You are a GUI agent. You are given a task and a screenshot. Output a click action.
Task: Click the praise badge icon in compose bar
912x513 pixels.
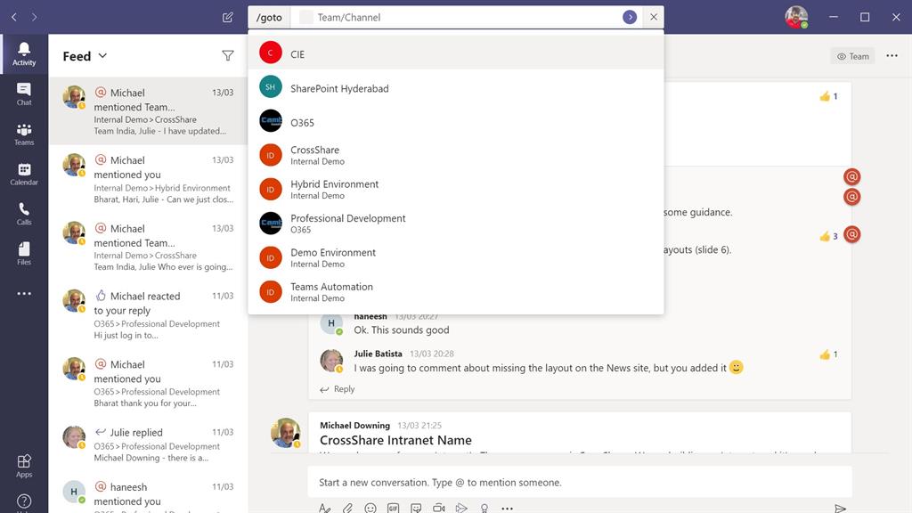click(484, 509)
